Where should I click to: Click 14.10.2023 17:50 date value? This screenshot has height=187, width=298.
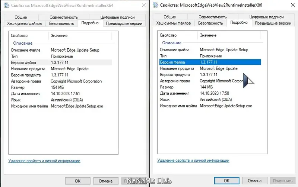click(215, 93)
